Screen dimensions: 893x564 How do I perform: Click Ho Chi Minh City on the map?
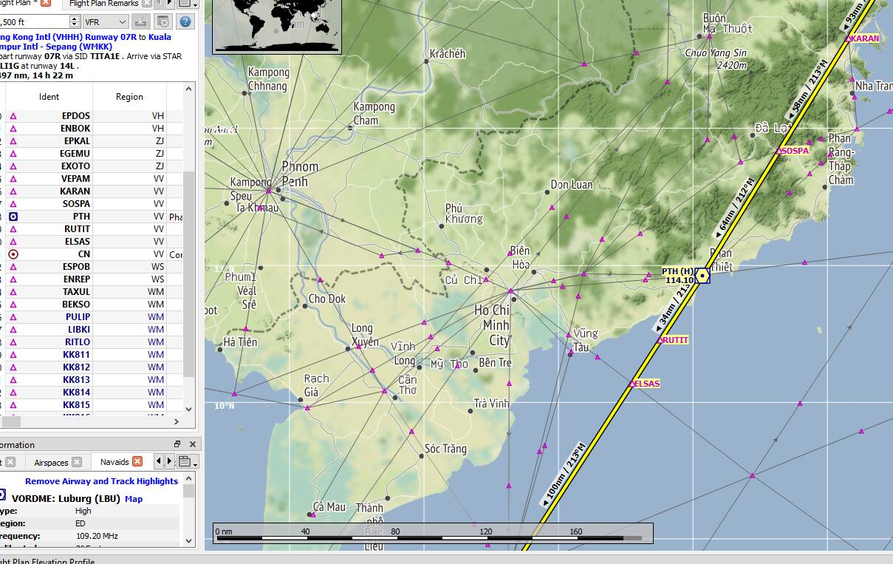pos(493,325)
